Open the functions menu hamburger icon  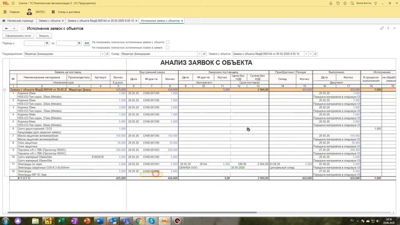(13, 3)
